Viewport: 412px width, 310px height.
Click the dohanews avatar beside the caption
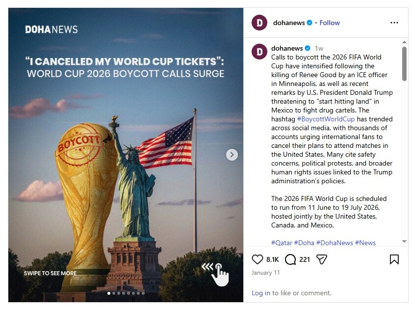tap(259, 52)
